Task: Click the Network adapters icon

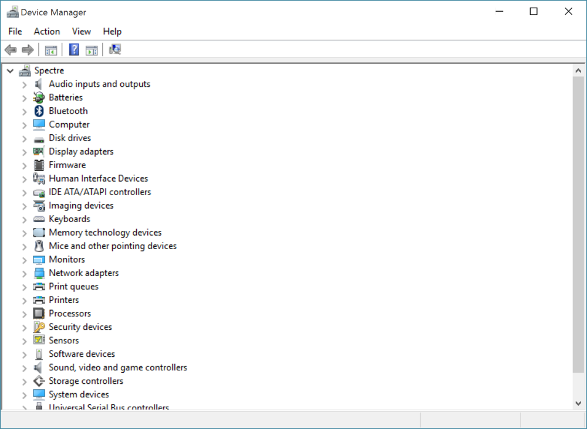Action: click(x=39, y=273)
